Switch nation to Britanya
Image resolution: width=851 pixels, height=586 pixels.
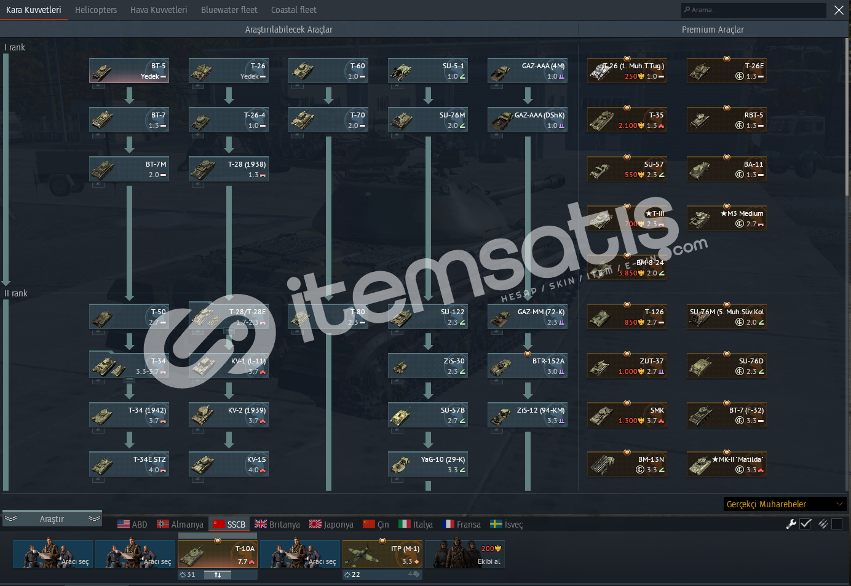click(x=277, y=525)
